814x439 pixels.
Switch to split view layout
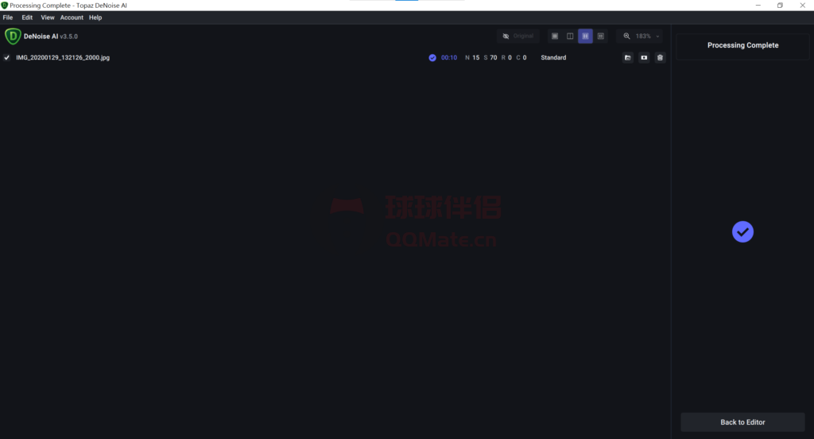[570, 37]
